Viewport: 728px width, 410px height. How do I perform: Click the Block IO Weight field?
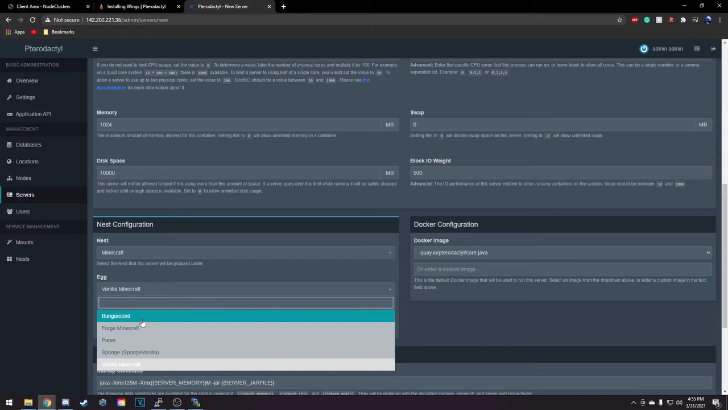(561, 173)
